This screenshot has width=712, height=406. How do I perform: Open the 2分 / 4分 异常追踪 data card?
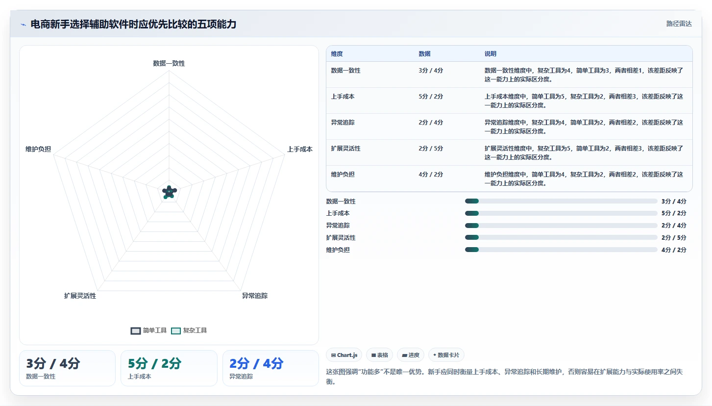pyautogui.click(x=270, y=368)
